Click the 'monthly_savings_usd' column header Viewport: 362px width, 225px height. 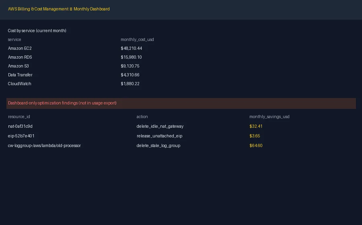click(269, 117)
